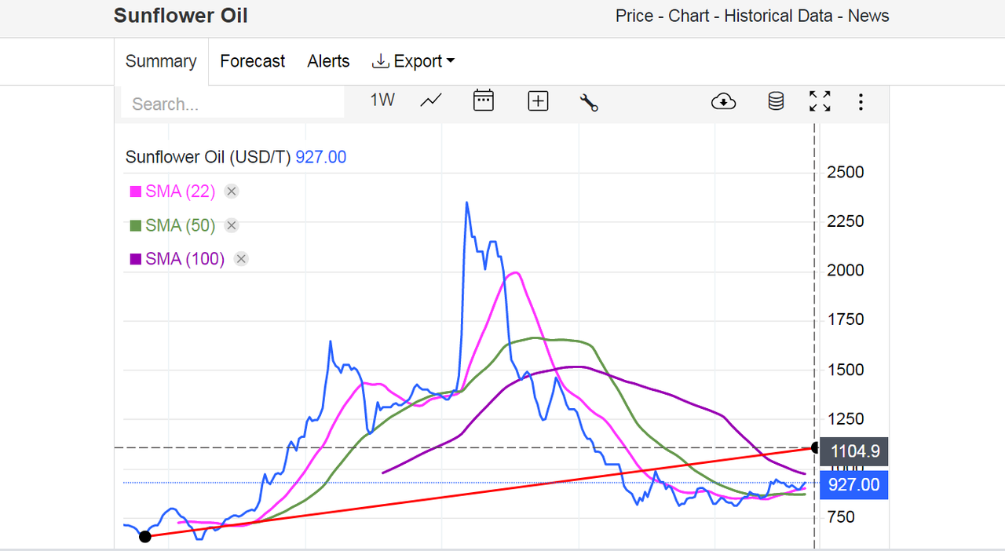Open the Export dropdown
The width and height of the screenshot is (1005, 551).
click(x=413, y=61)
